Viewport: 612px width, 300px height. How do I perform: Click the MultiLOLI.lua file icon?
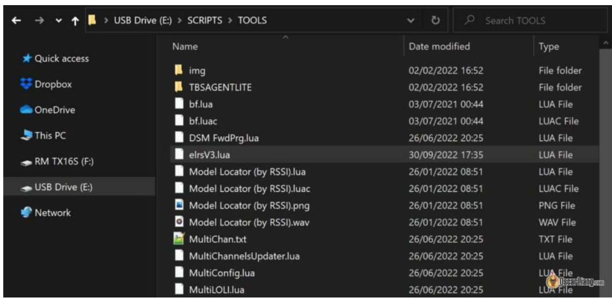click(179, 289)
